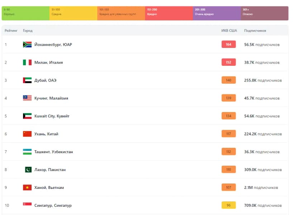Click the China flag beside Ухань

coord(27,134)
